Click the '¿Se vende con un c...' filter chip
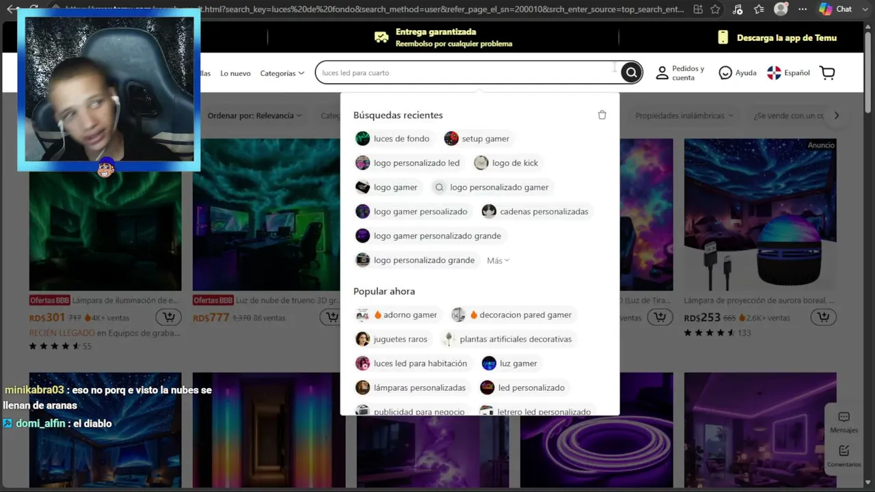The image size is (875, 492). (788, 115)
